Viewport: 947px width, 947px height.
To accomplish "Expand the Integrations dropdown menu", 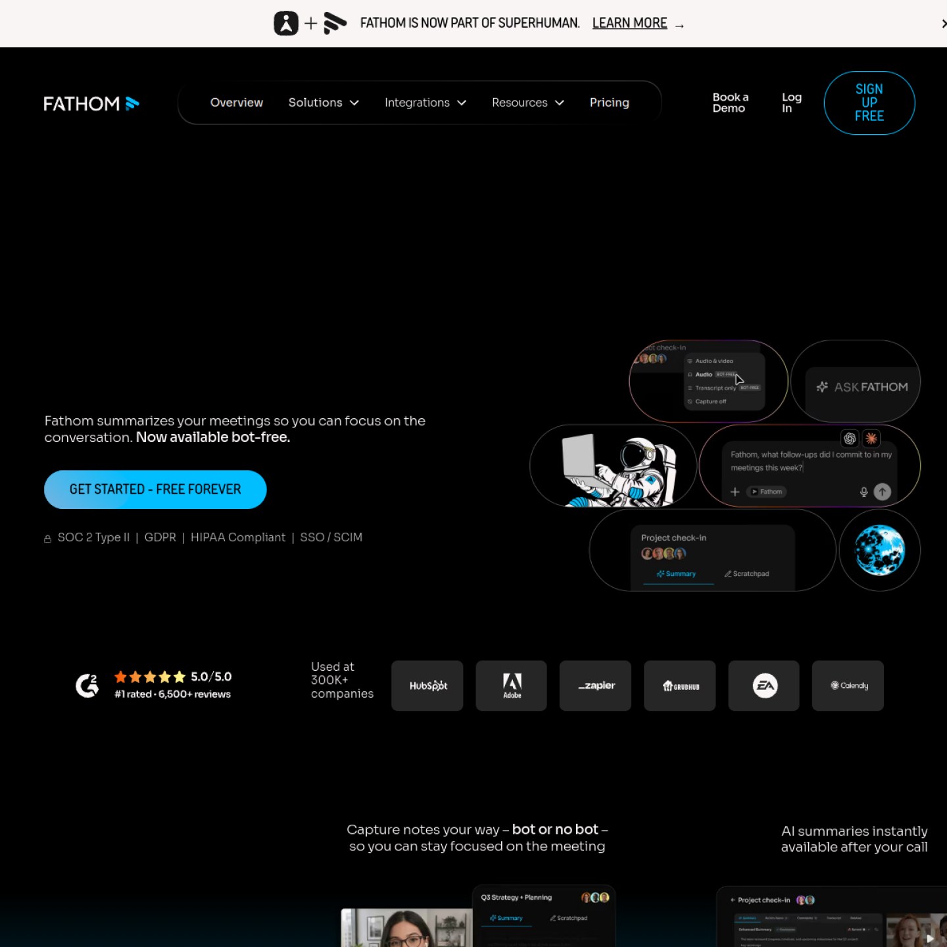I will [425, 103].
